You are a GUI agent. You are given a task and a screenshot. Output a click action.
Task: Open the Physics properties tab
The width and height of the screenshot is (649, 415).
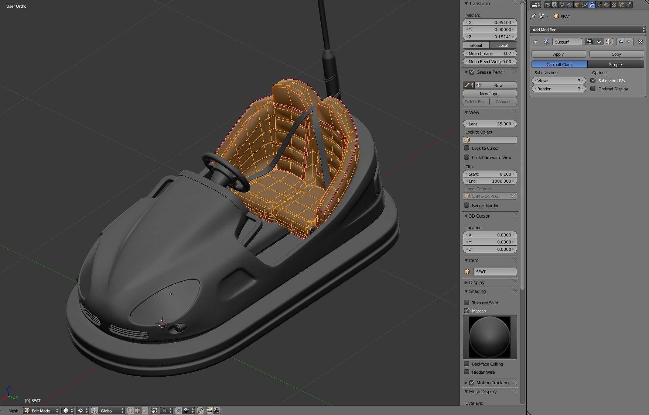[x=629, y=5]
